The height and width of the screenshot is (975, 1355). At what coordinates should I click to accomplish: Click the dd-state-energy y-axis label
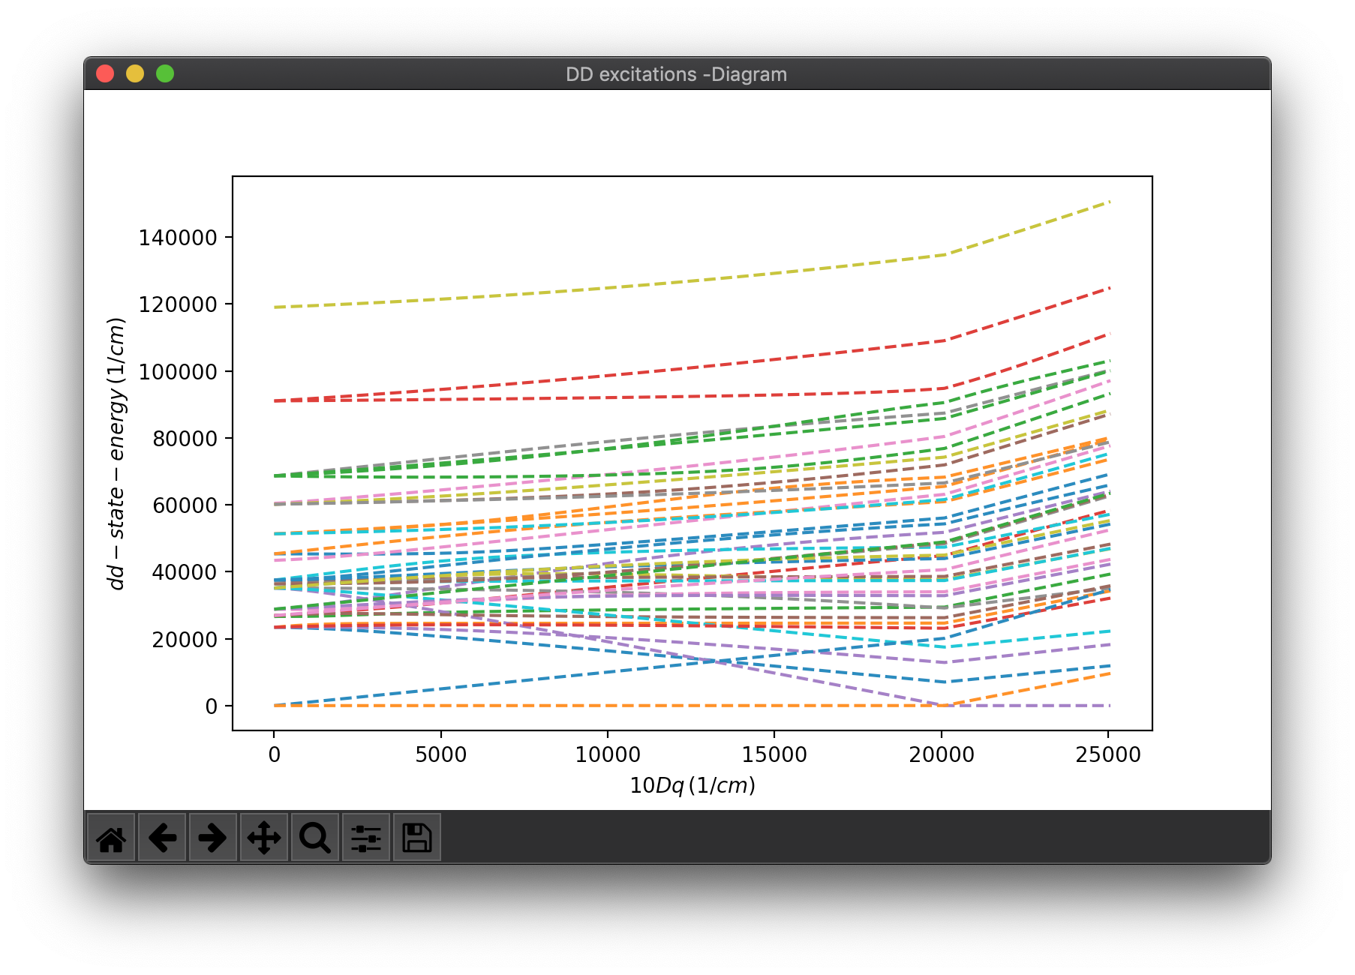[116, 454]
